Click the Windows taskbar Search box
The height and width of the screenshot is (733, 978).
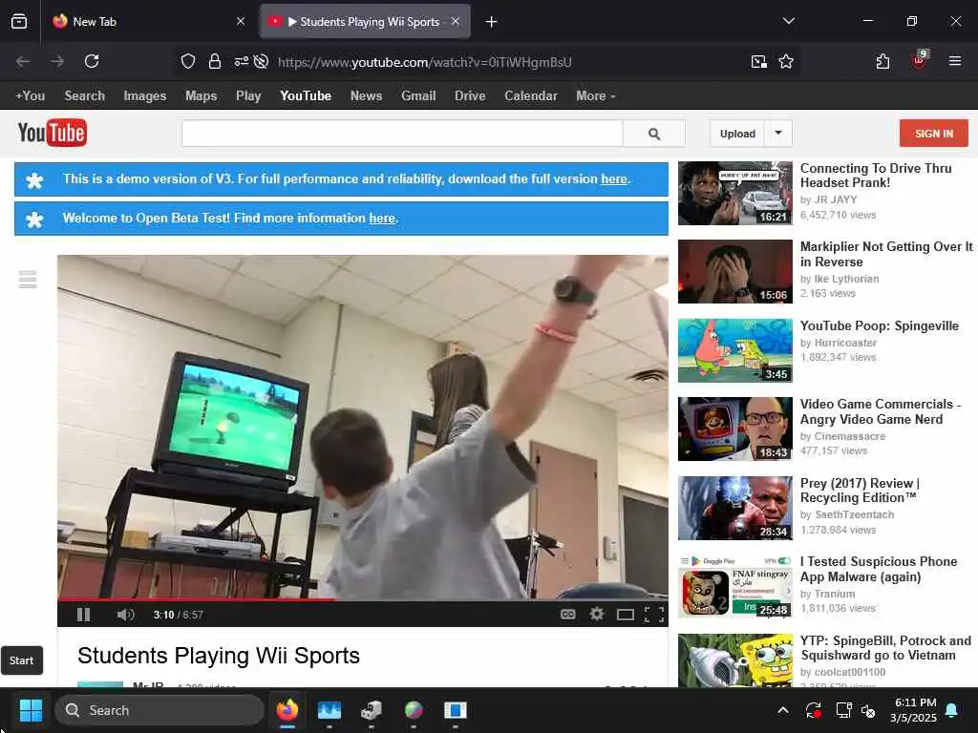point(159,710)
